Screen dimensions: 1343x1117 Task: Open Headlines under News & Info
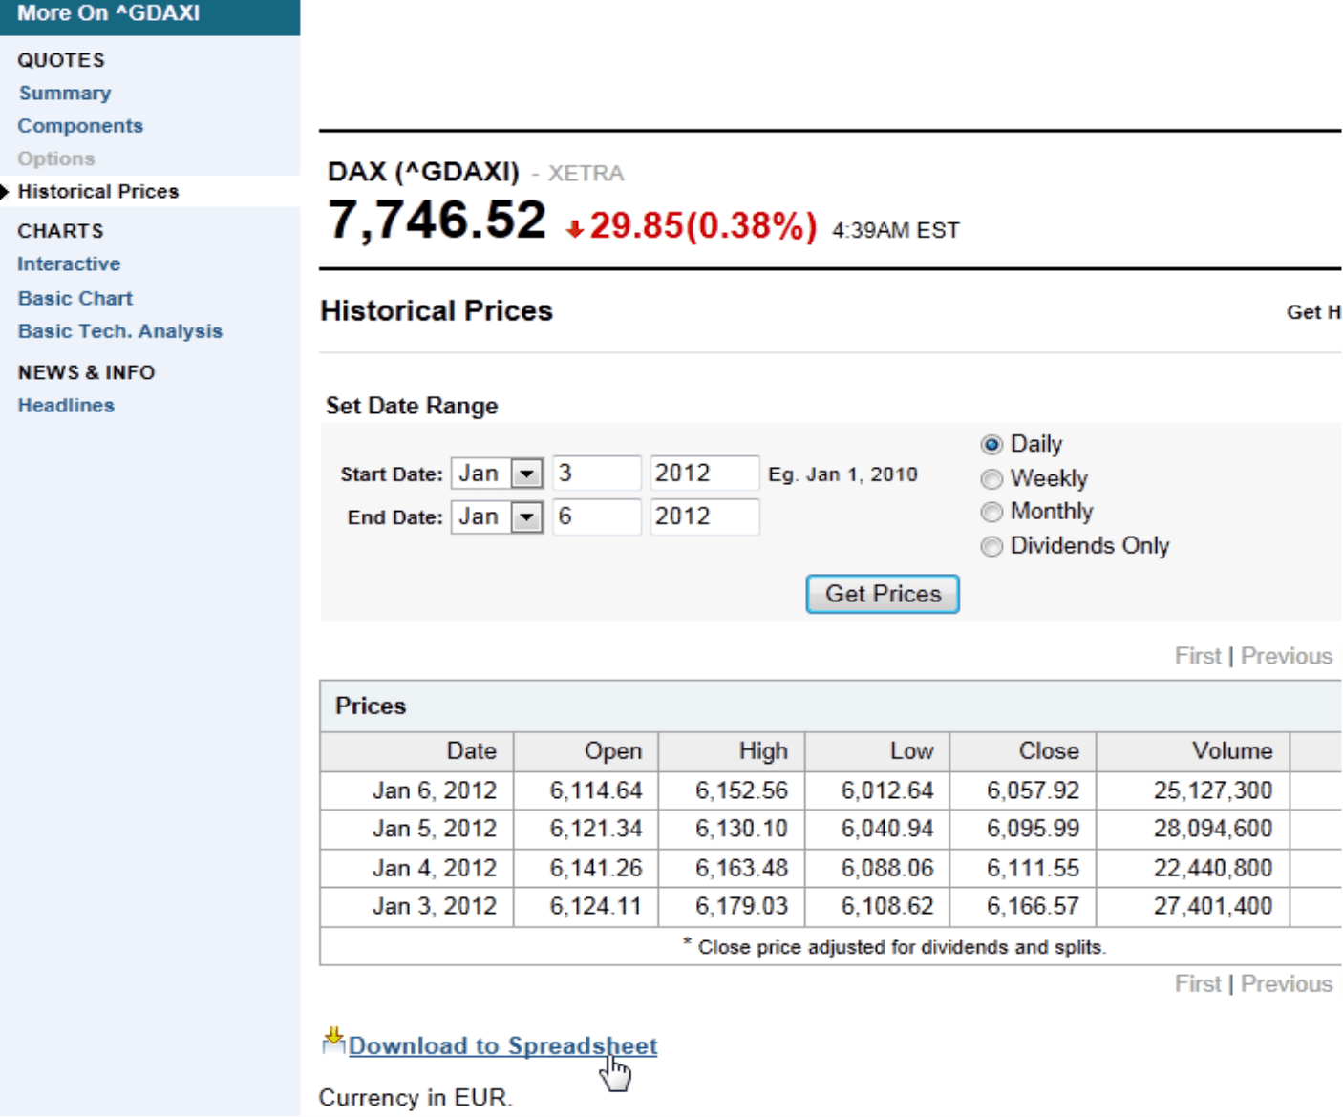(66, 405)
